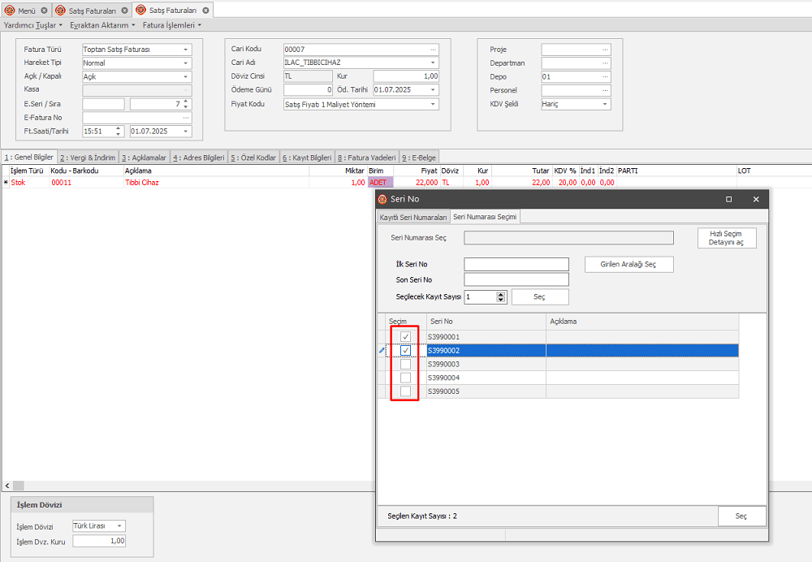Select the checkbox for serial S3990005

(405, 392)
